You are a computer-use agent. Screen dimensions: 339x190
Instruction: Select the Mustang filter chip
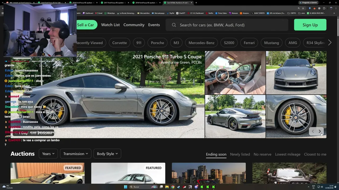271,43
